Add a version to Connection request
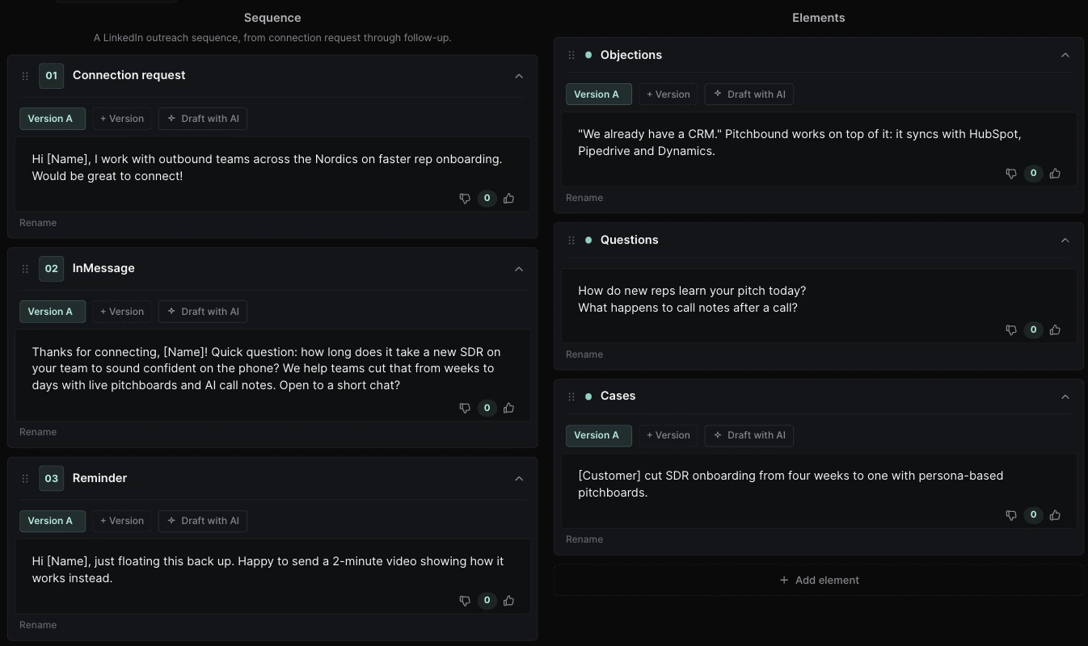The height and width of the screenshot is (646, 1088). (122, 119)
